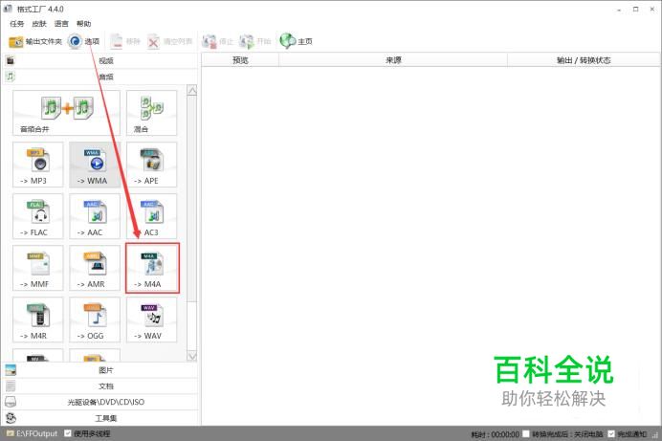Maximize the 格式工厂 window
662x441 pixels.
[x=636, y=10]
